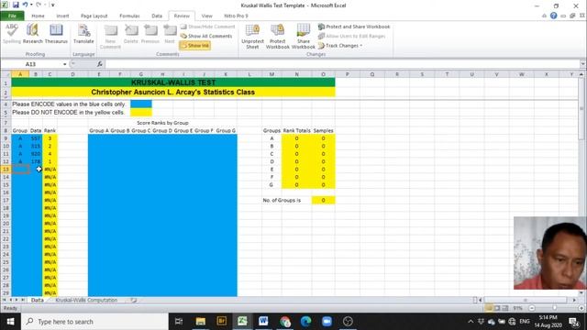Click Allow Users to Edit Ranges

(x=352, y=36)
